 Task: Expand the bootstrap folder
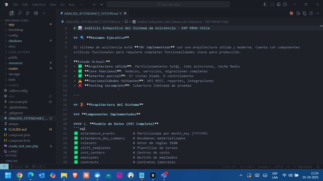pos(16,30)
